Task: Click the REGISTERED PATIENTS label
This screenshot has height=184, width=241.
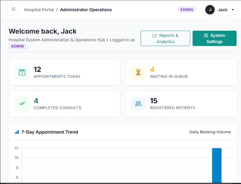Action: (172, 108)
